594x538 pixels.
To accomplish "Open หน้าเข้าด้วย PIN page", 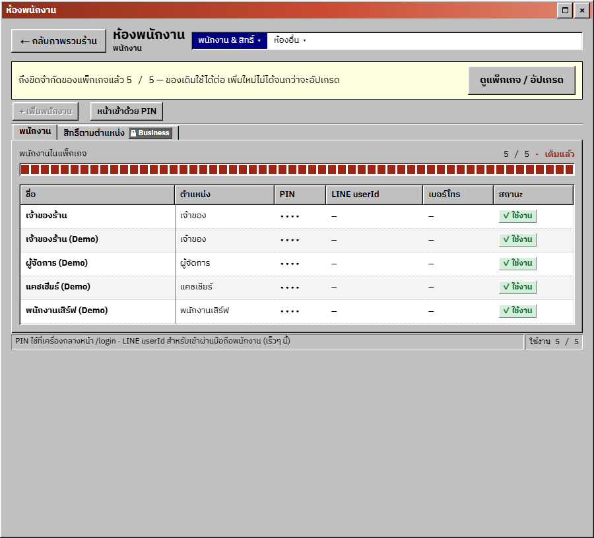I will [127, 111].
